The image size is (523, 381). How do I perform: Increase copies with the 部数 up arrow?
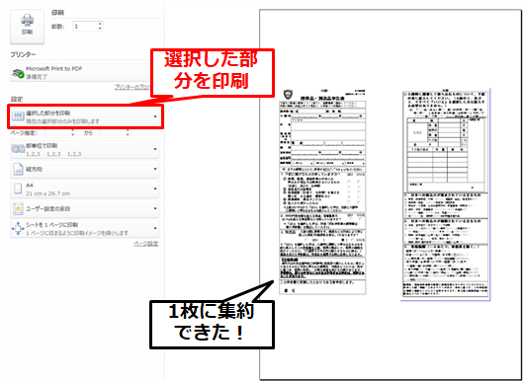click(100, 24)
